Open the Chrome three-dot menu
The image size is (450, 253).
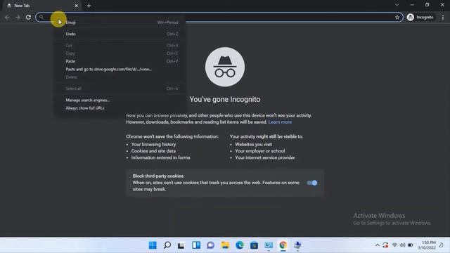[443, 18]
